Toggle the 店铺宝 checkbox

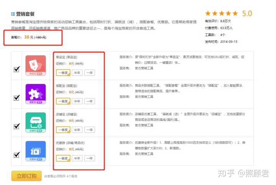coord(16,126)
